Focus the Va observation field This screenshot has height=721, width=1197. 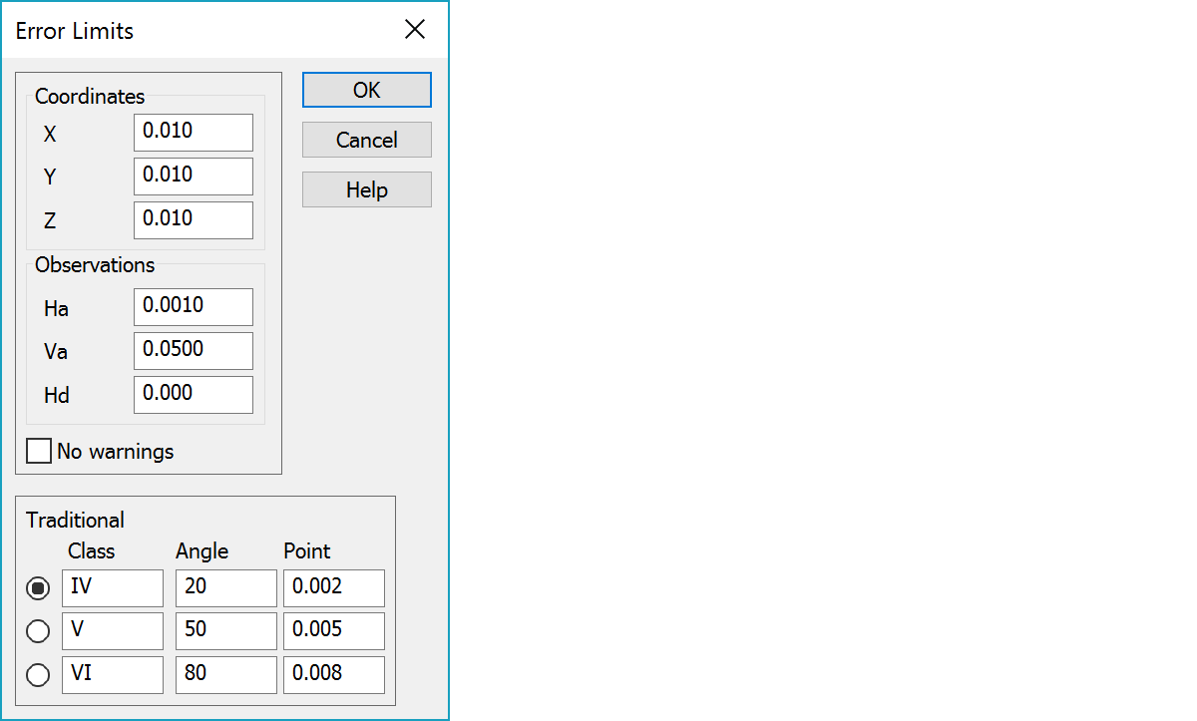click(194, 351)
